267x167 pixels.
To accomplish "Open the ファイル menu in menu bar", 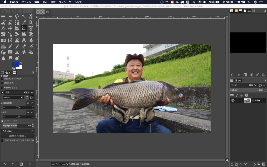I will pyautogui.click(x=26, y=2).
